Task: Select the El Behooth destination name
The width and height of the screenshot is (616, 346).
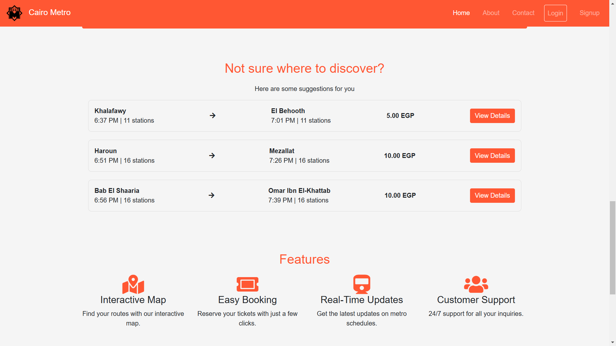Action: 288,111
